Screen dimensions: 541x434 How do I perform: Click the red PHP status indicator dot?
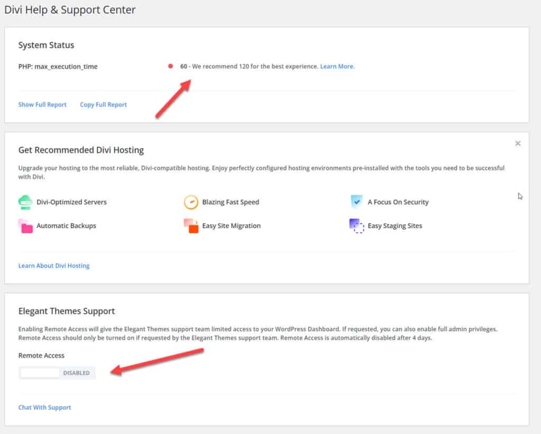click(171, 66)
